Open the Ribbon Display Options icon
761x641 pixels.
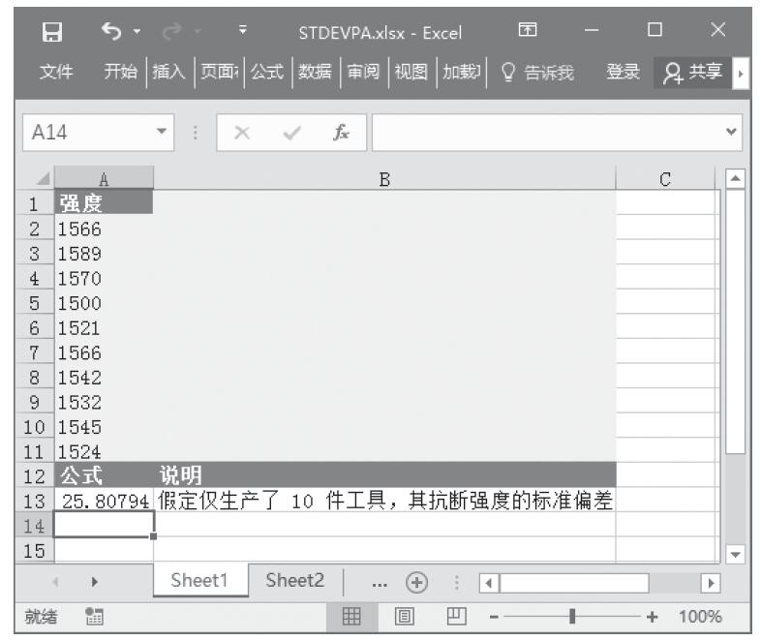pyautogui.click(x=529, y=35)
